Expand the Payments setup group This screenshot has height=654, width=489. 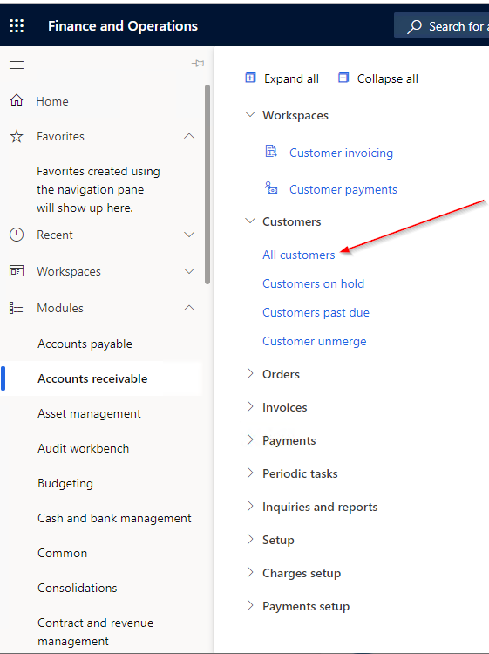pyautogui.click(x=250, y=605)
